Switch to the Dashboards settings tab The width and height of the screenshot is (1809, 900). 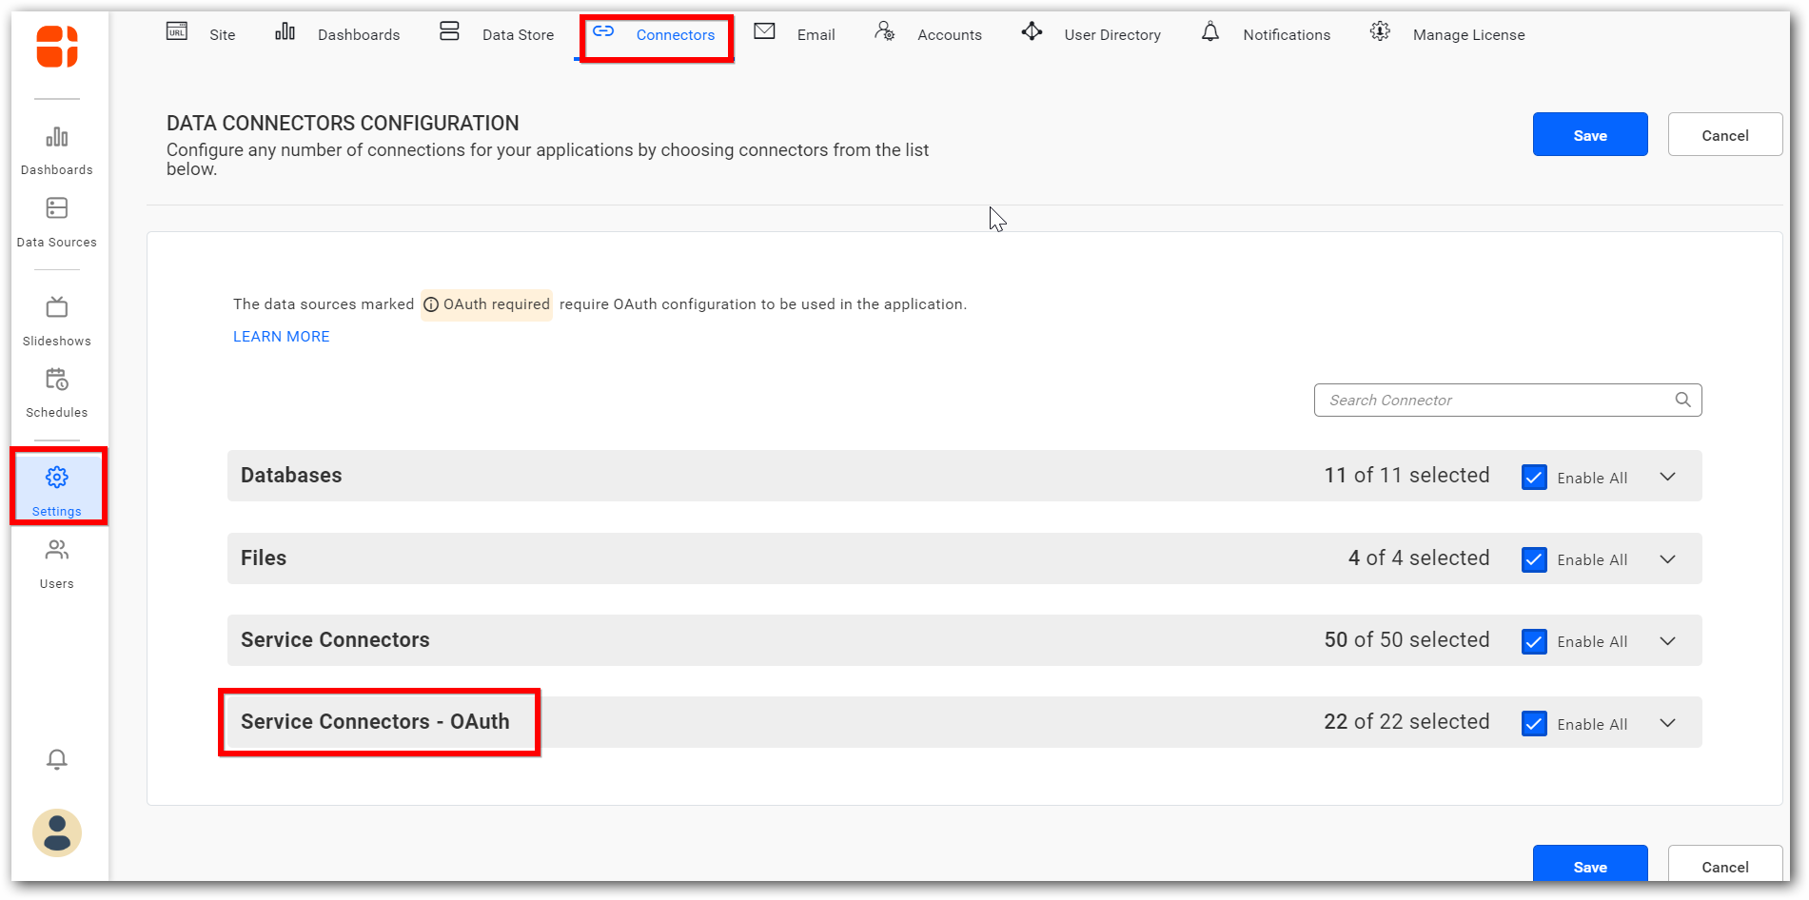click(359, 35)
